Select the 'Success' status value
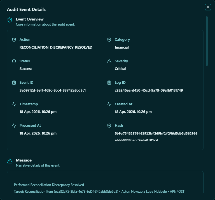215x200 pixels. (x=26, y=69)
